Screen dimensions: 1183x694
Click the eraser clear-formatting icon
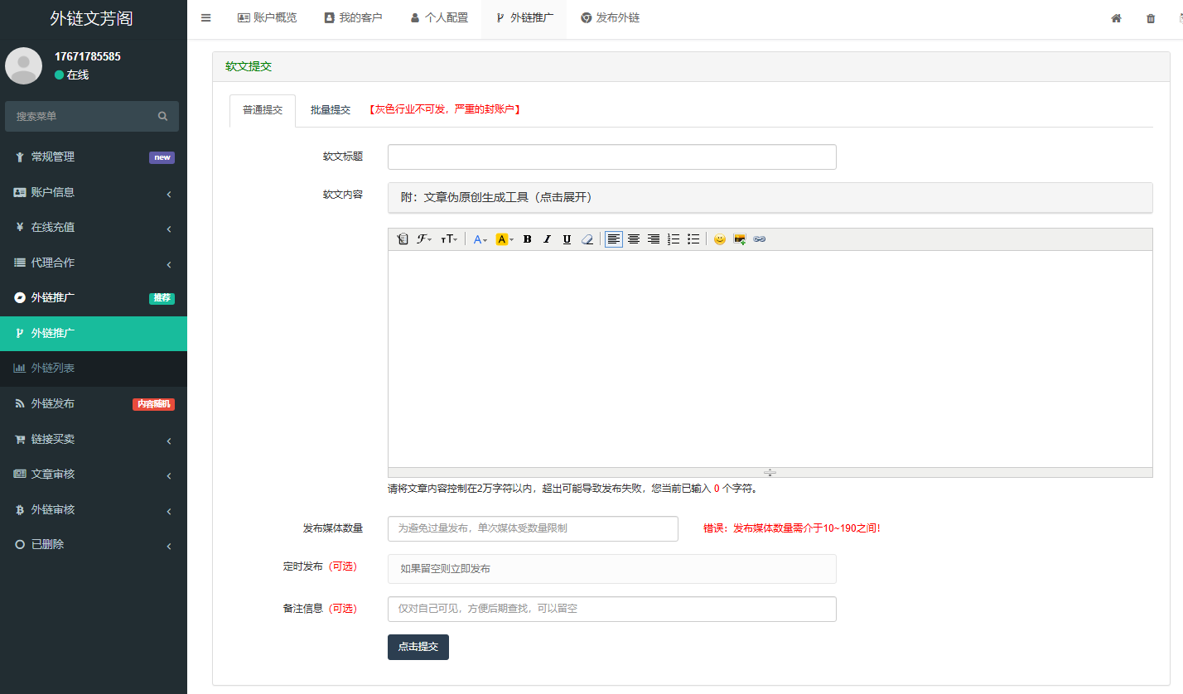[587, 239]
